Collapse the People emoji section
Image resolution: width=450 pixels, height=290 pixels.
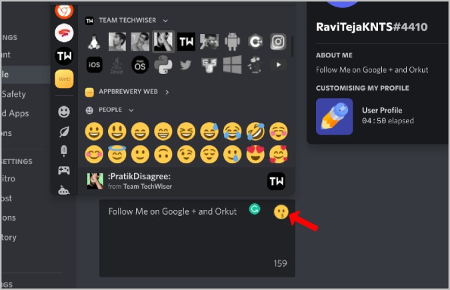[x=131, y=110]
